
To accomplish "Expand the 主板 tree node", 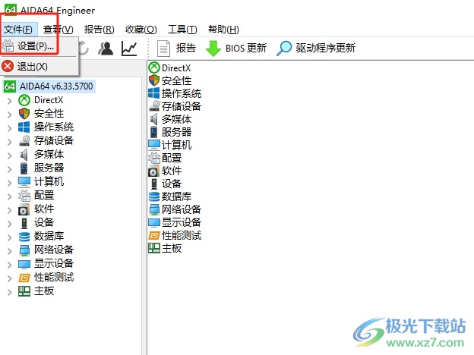I will click(10, 291).
